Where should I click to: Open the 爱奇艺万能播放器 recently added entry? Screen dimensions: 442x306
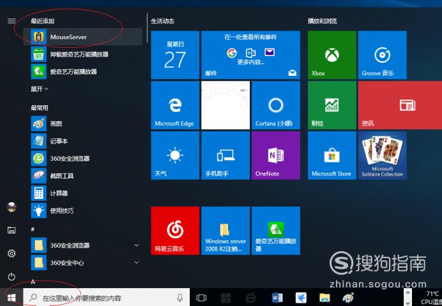tap(82, 71)
